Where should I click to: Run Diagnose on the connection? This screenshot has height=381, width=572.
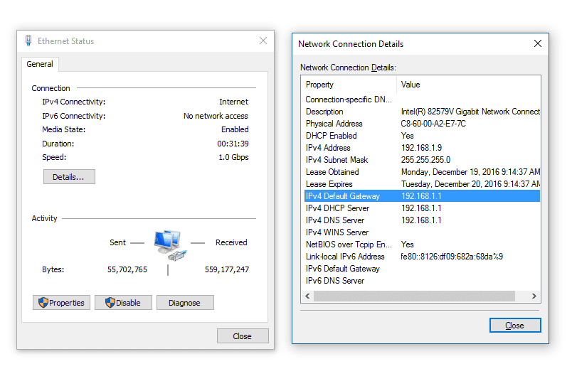[x=185, y=303]
